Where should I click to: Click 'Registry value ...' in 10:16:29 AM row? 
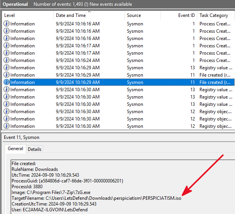216,68
